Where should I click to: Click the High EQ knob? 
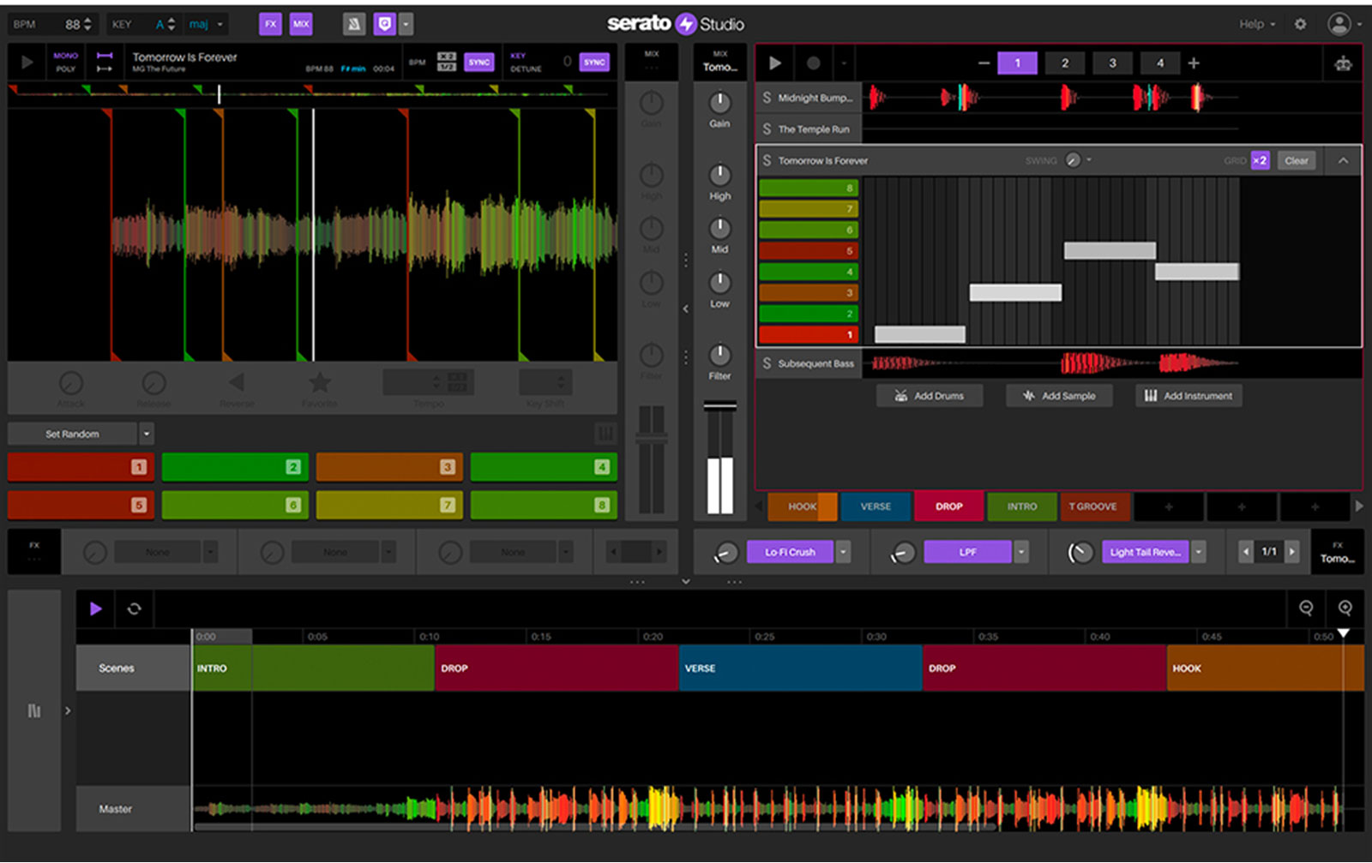(x=719, y=175)
